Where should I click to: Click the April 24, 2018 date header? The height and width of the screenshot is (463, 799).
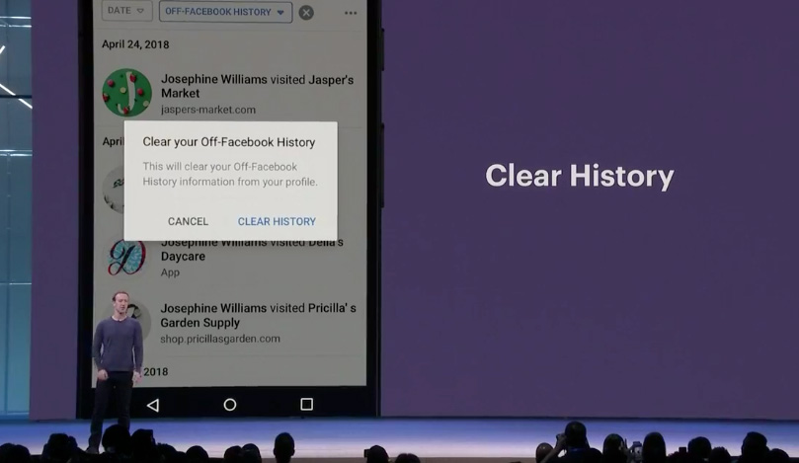point(135,44)
